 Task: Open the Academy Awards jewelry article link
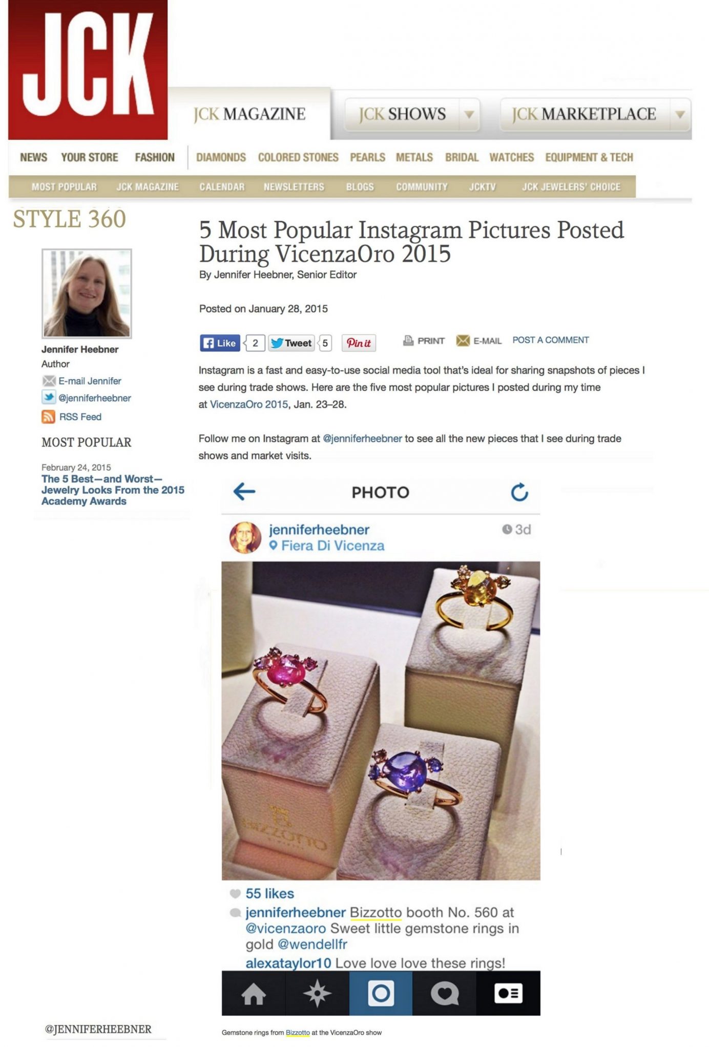click(113, 490)
